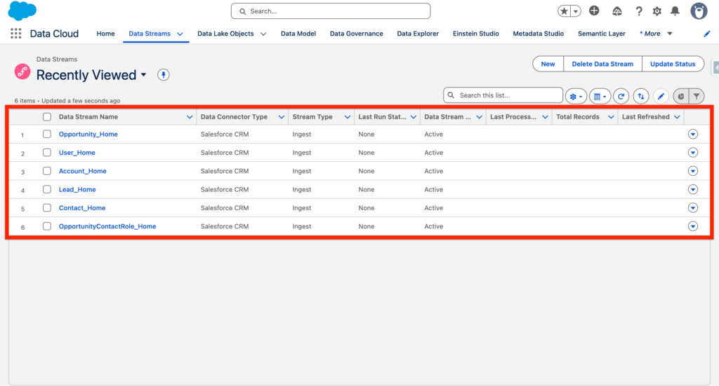The height and width of the screenshot is (386, 719).
Task: Open the notifications bell
Action: (675, 11)
